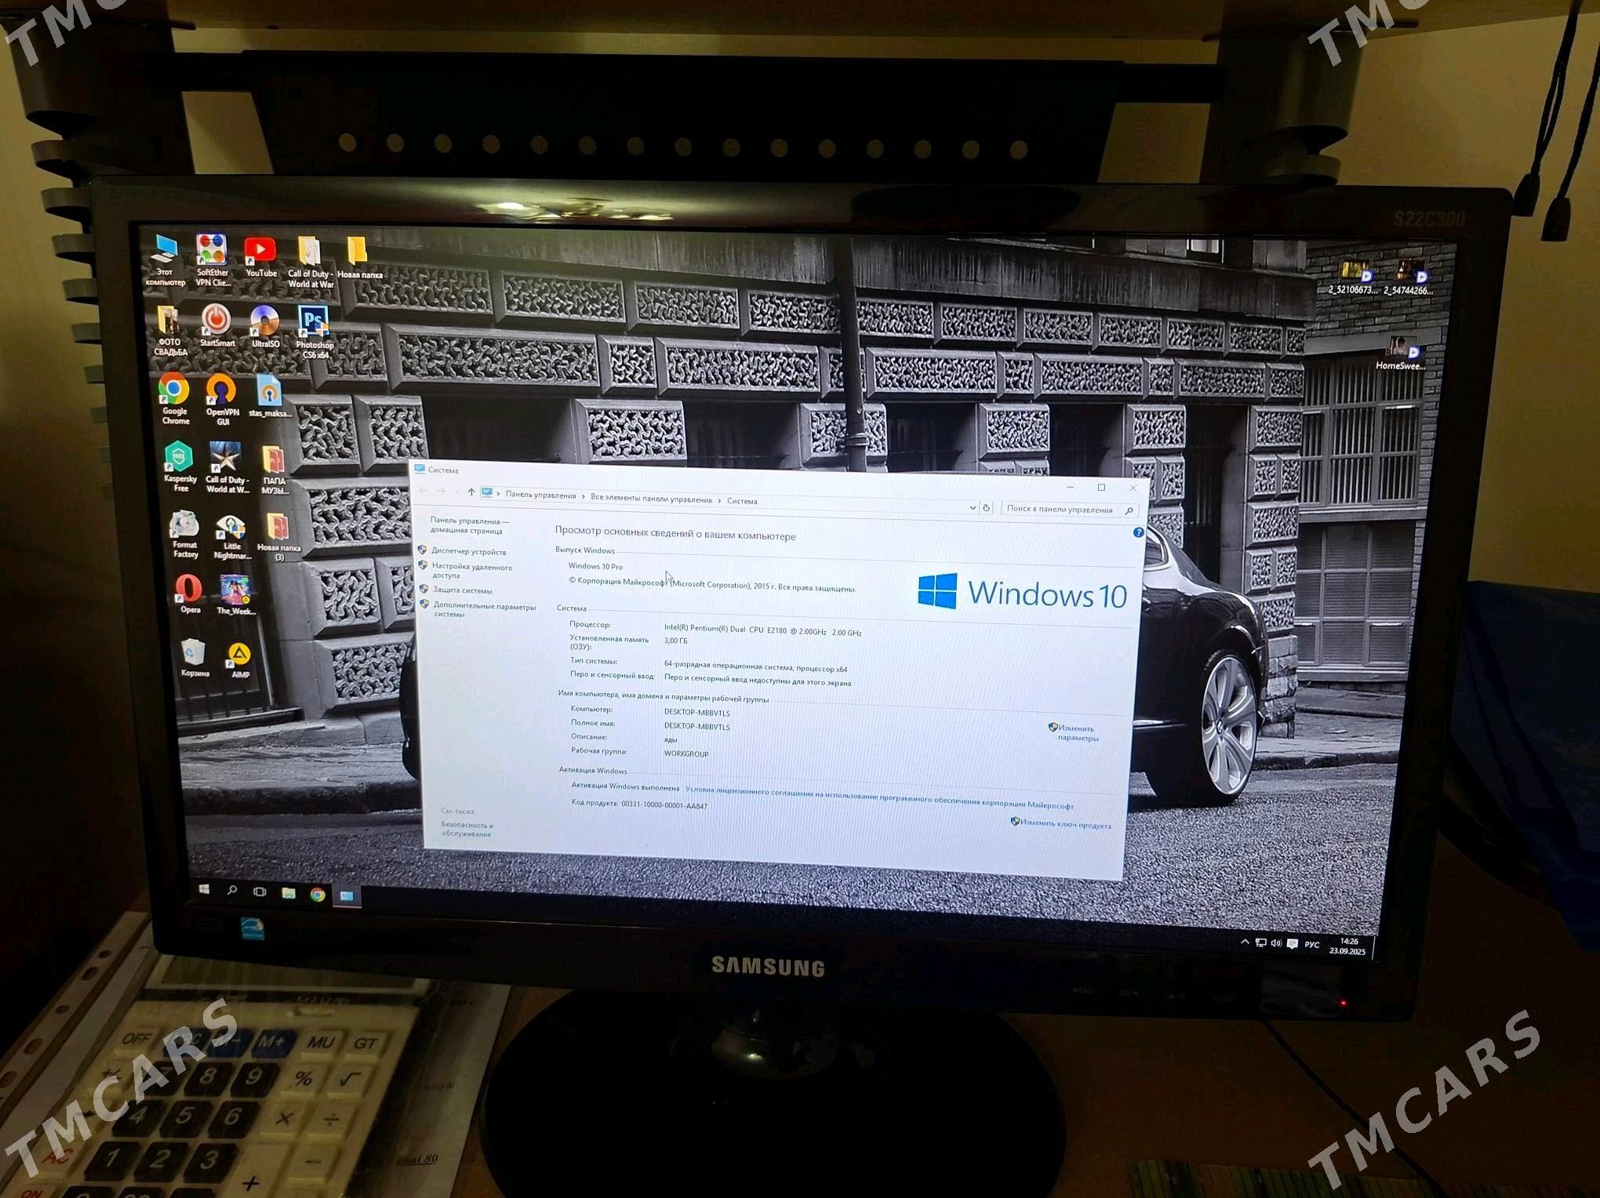
Task: Select the 'Intel(R) Pentium(R) Dual CPU E2180' text
Action: [725, 629]
